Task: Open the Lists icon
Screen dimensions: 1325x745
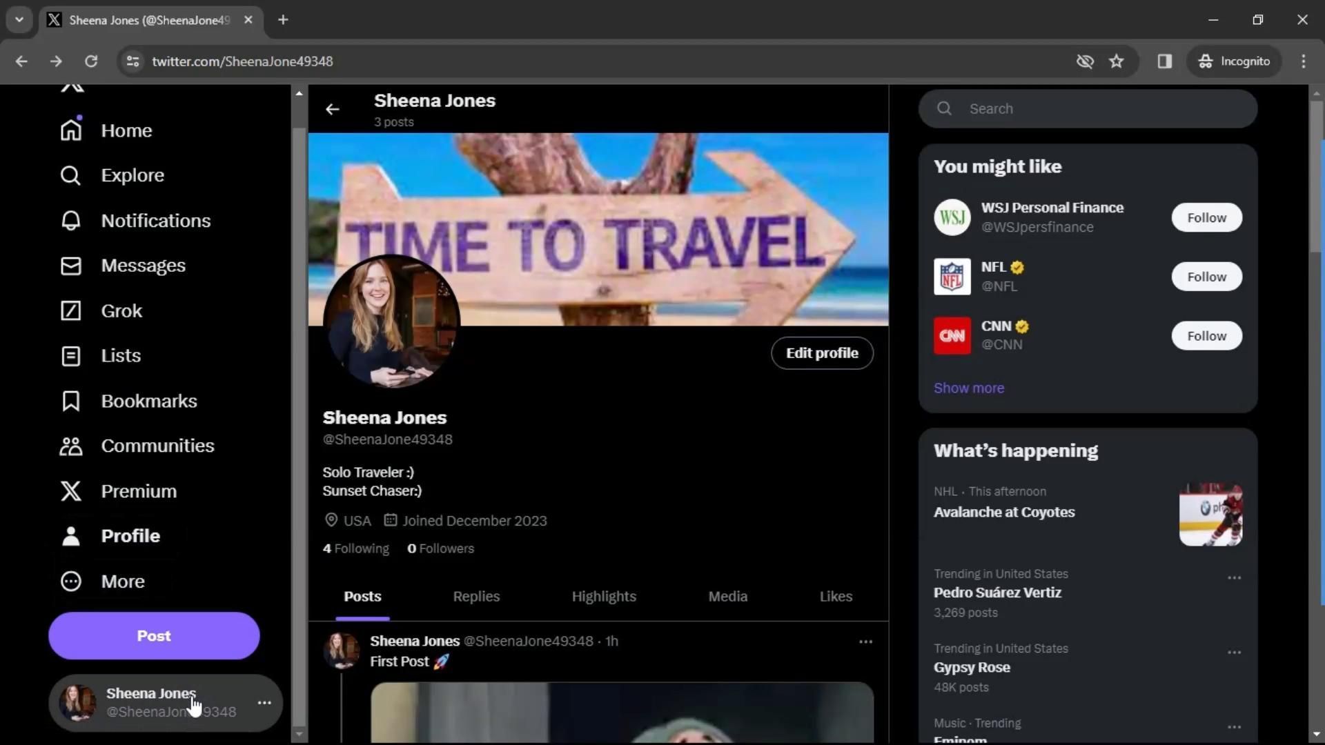Action: pyautogui.click(x=71, y=356)
